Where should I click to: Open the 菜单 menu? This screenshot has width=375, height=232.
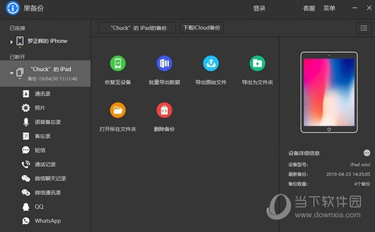tap(329, 8)
